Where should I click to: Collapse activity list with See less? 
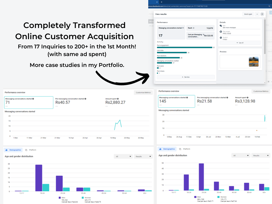coord(186,77)
